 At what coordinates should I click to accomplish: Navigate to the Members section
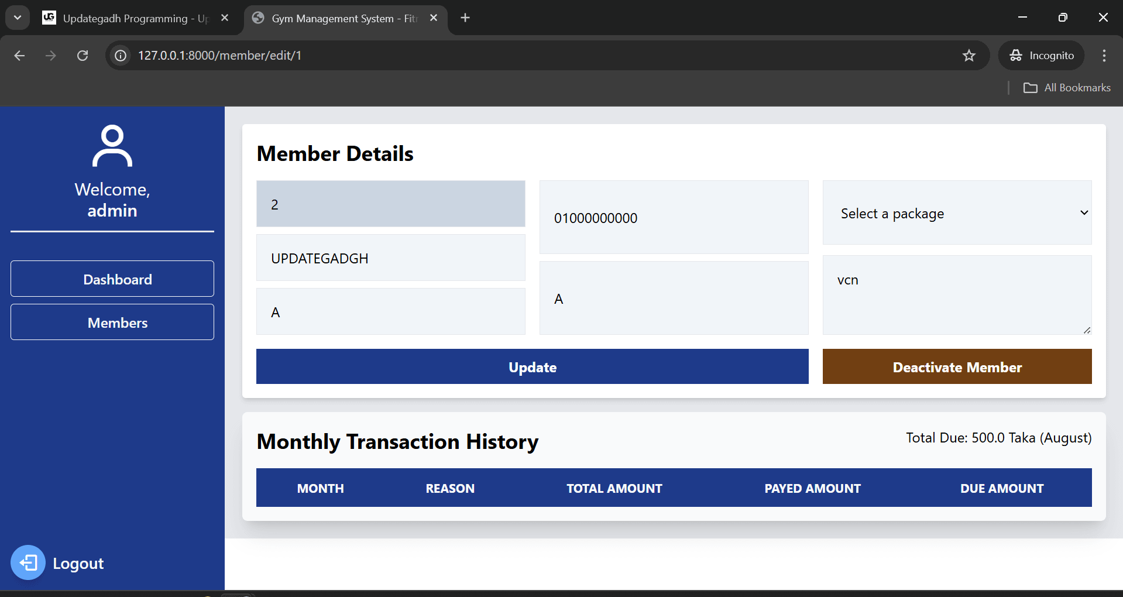click(112, 322)
